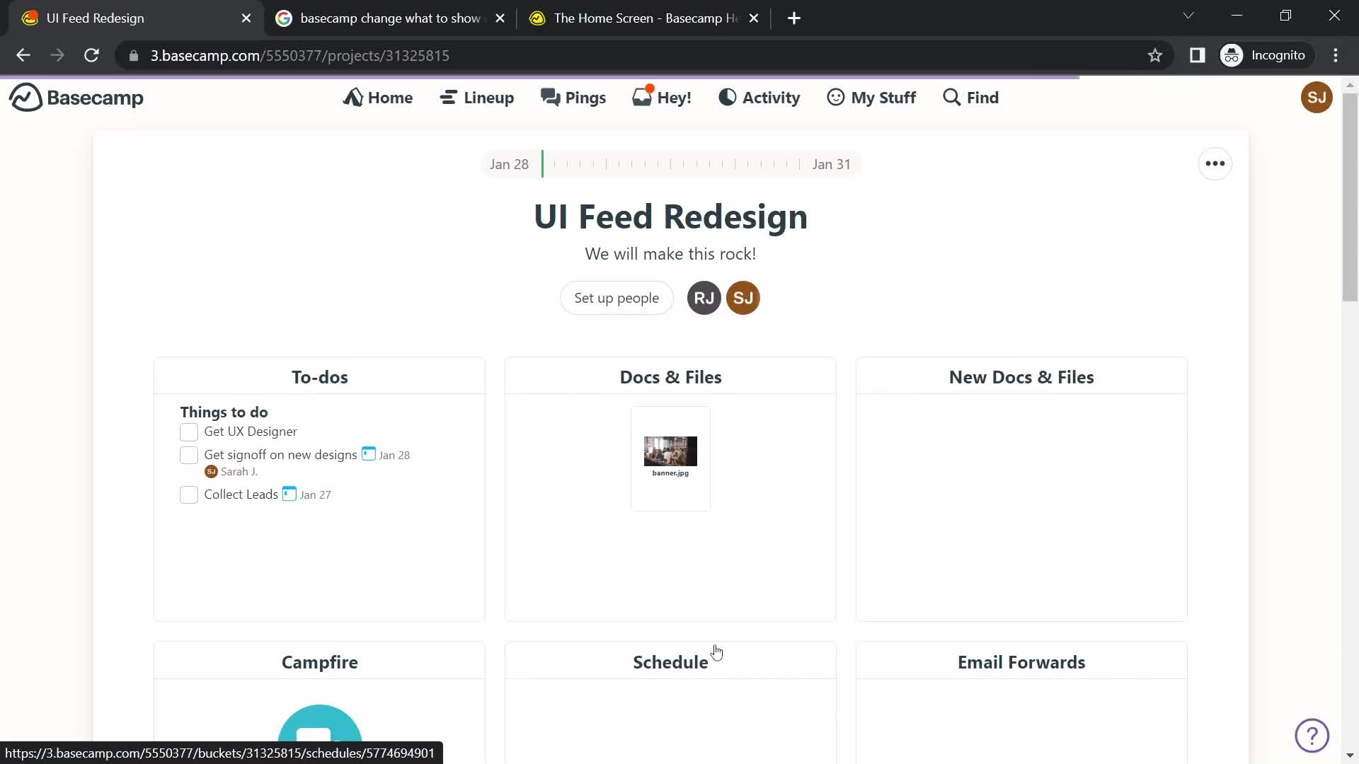Open the Find search tool
Image resolution: width=1359 pixels, height=764 pixels.
pyautogui.click(x=970, y=97)
